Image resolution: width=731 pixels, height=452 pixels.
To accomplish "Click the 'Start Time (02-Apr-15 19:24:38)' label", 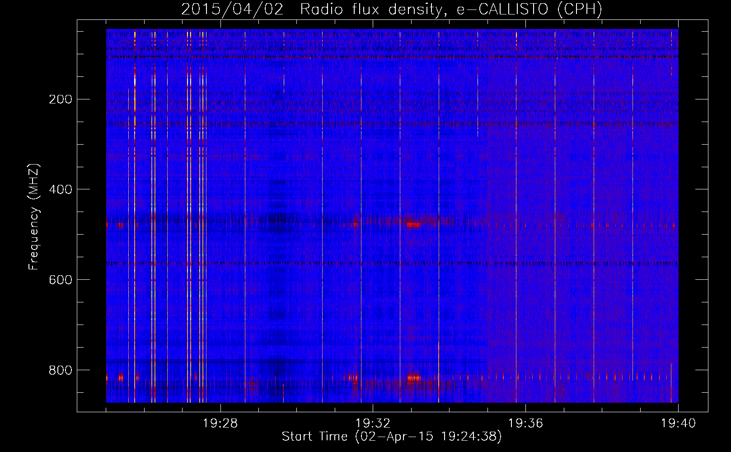I will coord(392,437).
